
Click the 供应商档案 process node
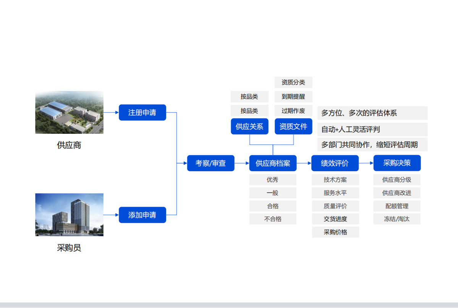pos(273,163)
